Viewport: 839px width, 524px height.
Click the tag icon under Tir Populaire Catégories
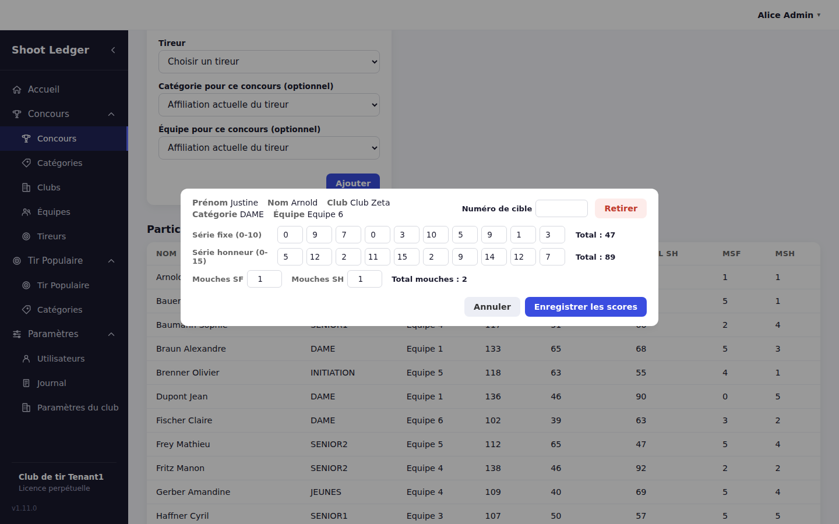(26, 310)
